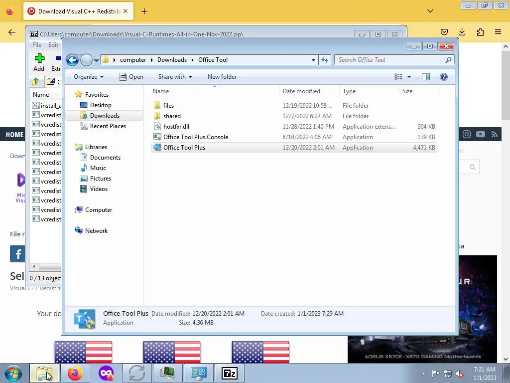Click 'Office Tool' in the address breadcrumb
The width and height of the screenshot is (510, 383).
coord(213,60)
